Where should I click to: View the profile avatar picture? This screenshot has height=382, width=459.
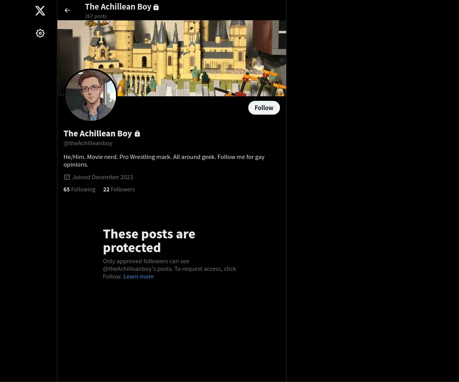pyautogui.click(x=91, y=95)
